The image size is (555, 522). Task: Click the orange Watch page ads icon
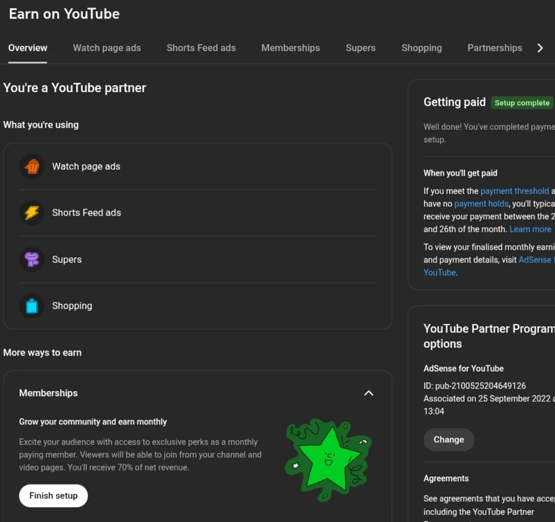coord(32,166)
